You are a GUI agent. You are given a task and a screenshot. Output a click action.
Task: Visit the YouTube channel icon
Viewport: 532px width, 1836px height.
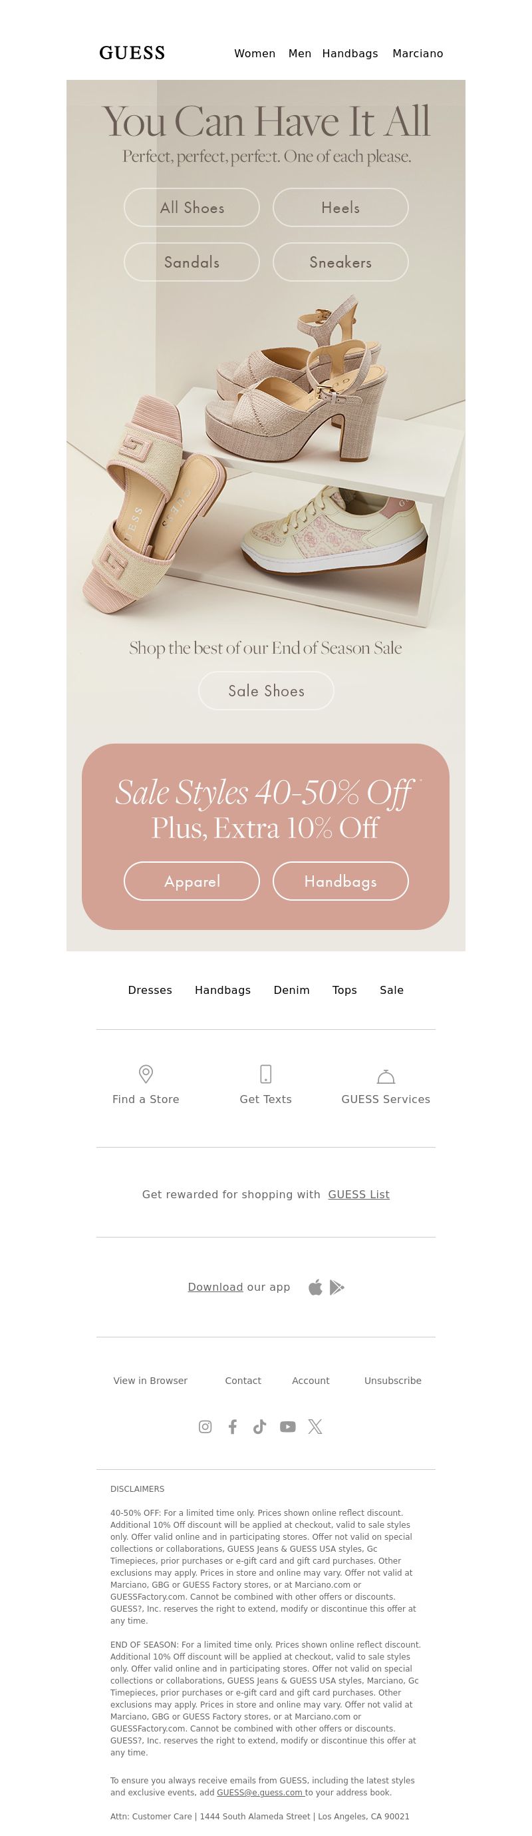tap(287, 1426)
